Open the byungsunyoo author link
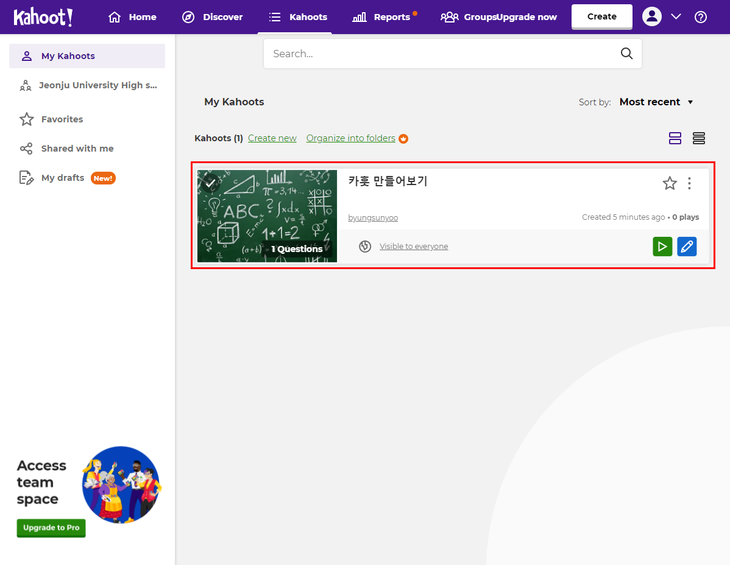Viewport: 730px width, 565px height. [x=373, y=217]
